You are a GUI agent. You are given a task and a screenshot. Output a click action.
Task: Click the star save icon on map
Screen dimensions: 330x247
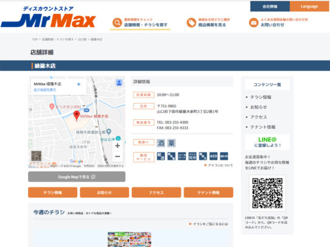pos(79,84)
